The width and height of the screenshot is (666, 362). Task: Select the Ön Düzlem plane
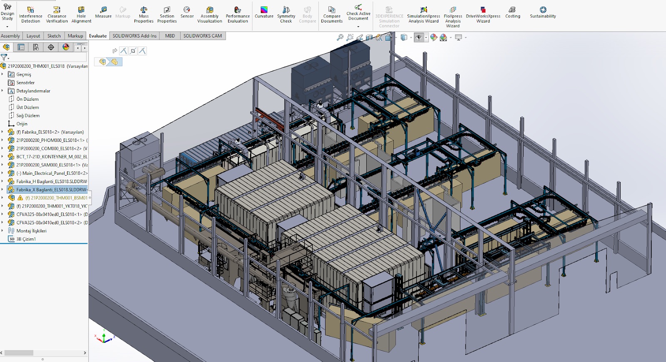coord(27,99)
